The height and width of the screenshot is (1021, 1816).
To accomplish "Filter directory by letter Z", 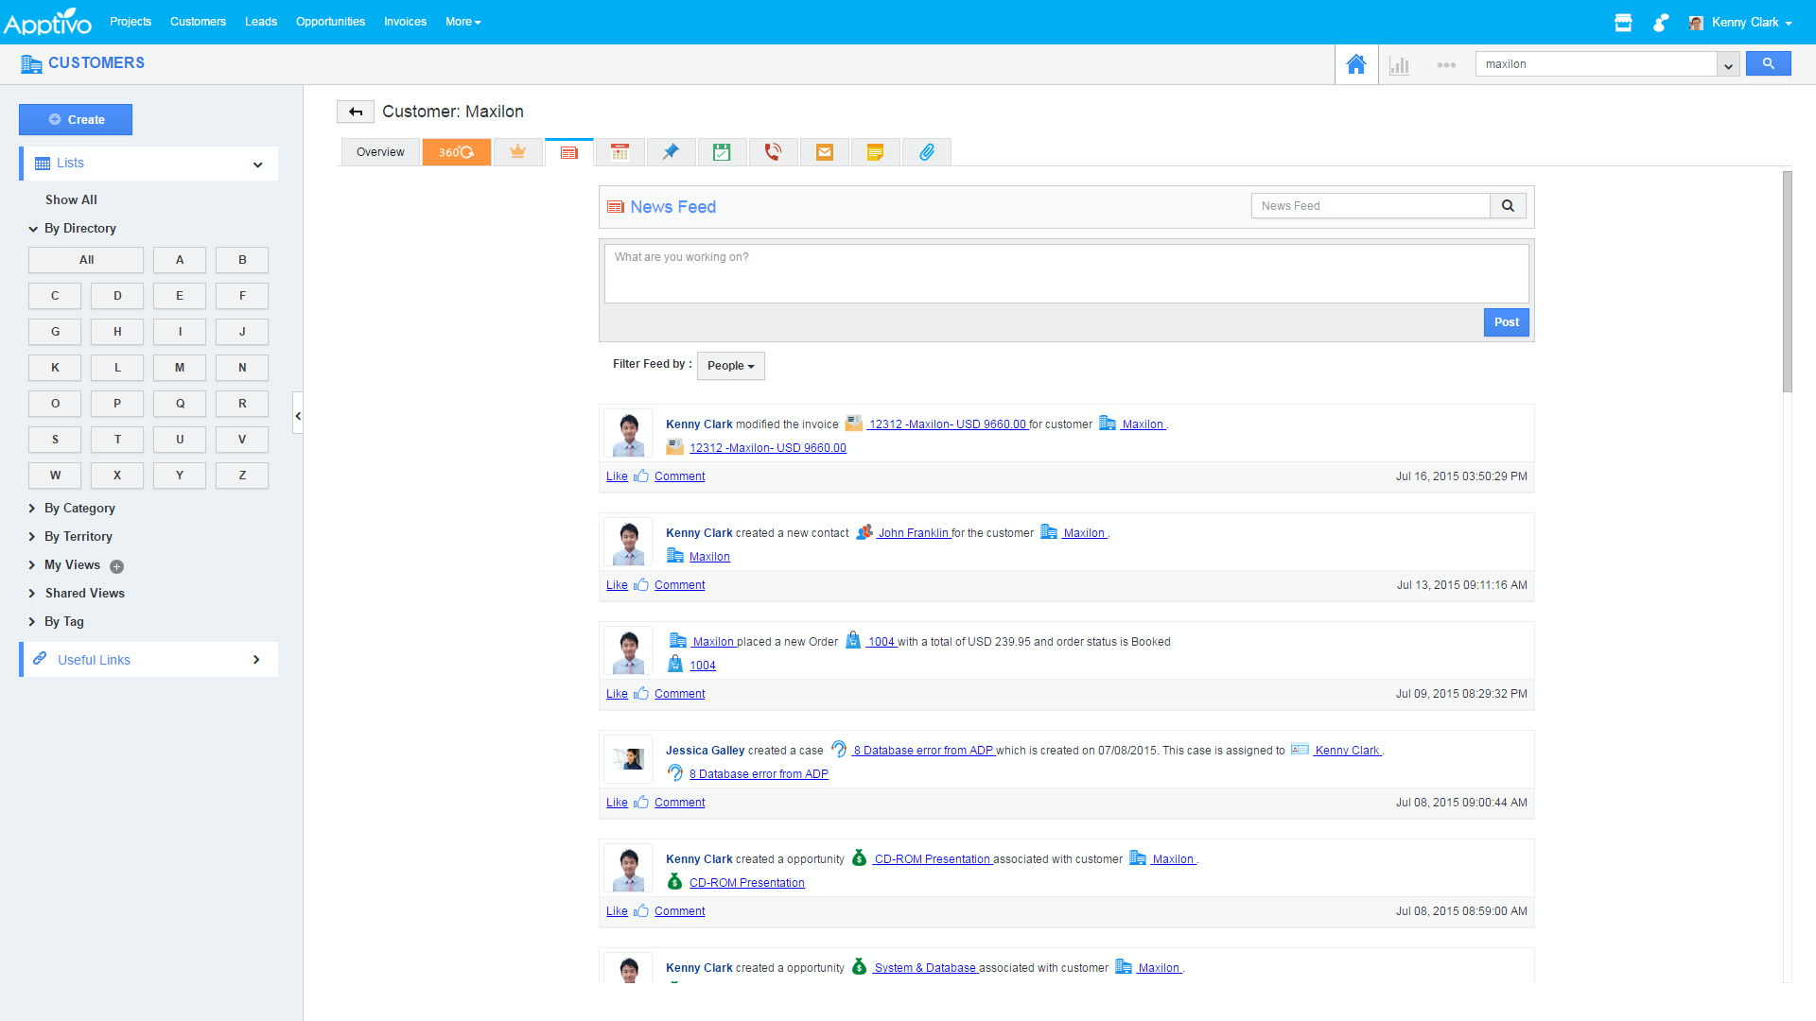I will pos(242,476).
